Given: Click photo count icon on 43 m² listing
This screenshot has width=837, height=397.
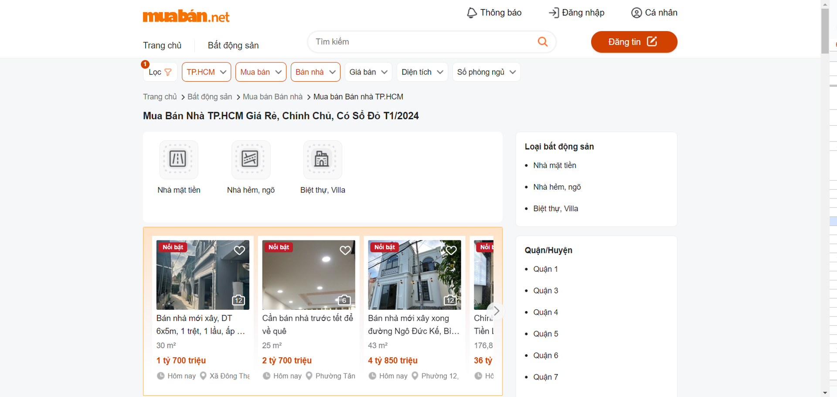Looking at the screenshot, I should [x=450, y=300].
